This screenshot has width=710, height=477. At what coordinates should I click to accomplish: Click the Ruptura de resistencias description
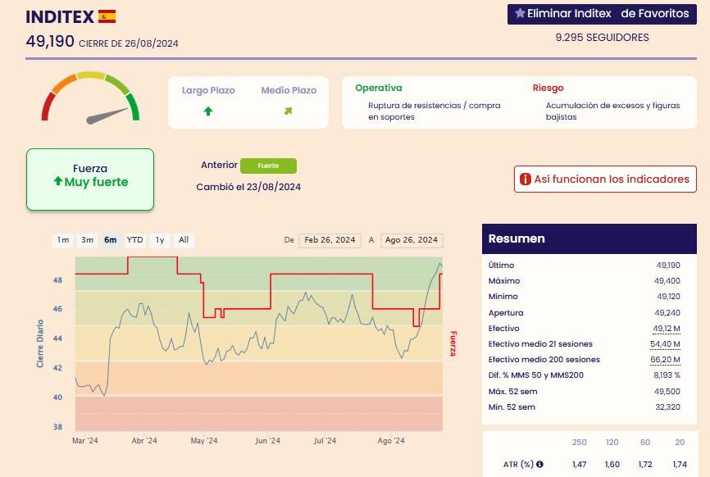point(434,111)
